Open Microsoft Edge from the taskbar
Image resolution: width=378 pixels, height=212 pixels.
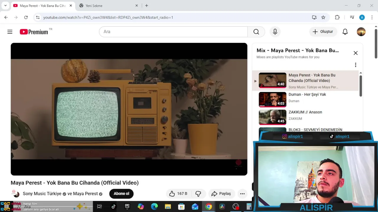[x=154, y=207]
